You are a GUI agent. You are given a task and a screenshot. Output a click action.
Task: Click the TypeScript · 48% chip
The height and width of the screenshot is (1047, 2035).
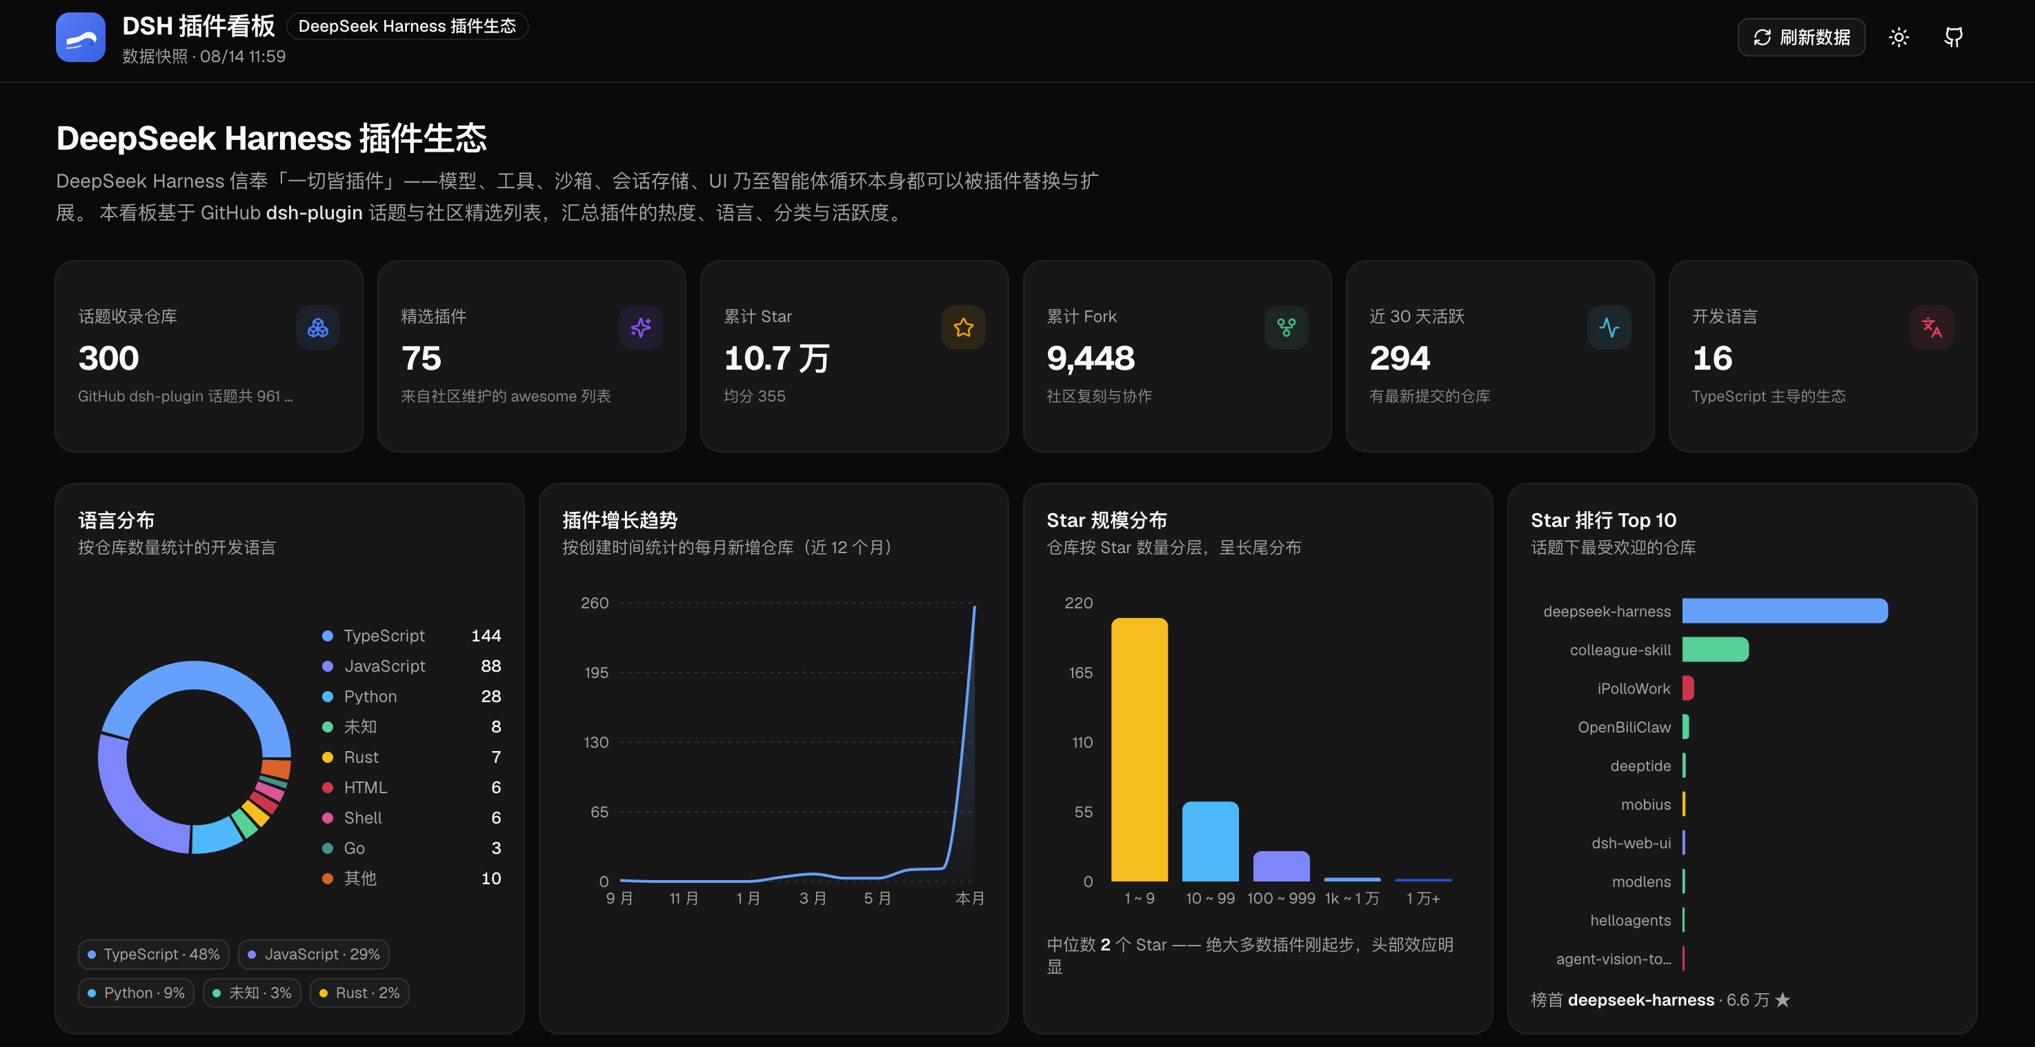153,954
